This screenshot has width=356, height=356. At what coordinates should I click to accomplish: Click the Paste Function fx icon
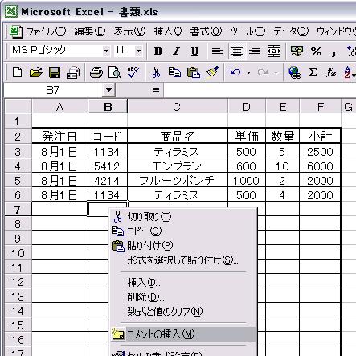331,72
